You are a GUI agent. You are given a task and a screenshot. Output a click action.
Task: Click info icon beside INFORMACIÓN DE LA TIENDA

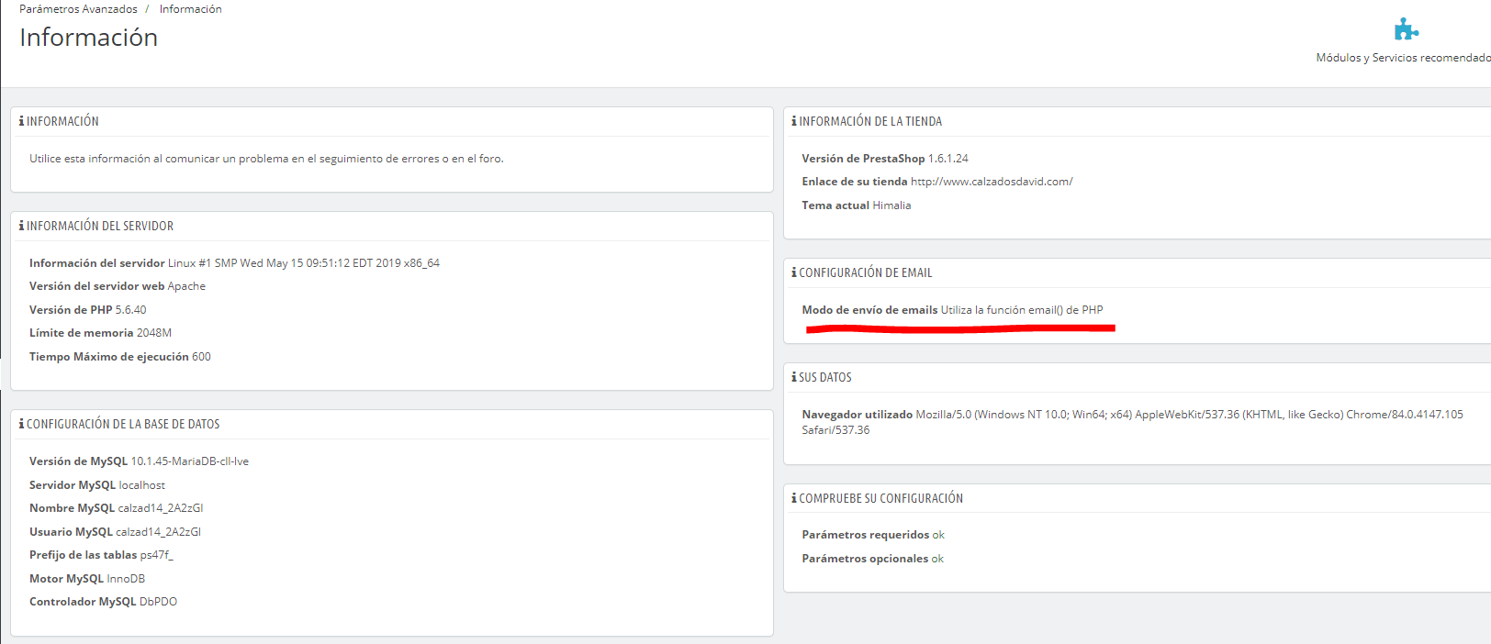(794, 121)
